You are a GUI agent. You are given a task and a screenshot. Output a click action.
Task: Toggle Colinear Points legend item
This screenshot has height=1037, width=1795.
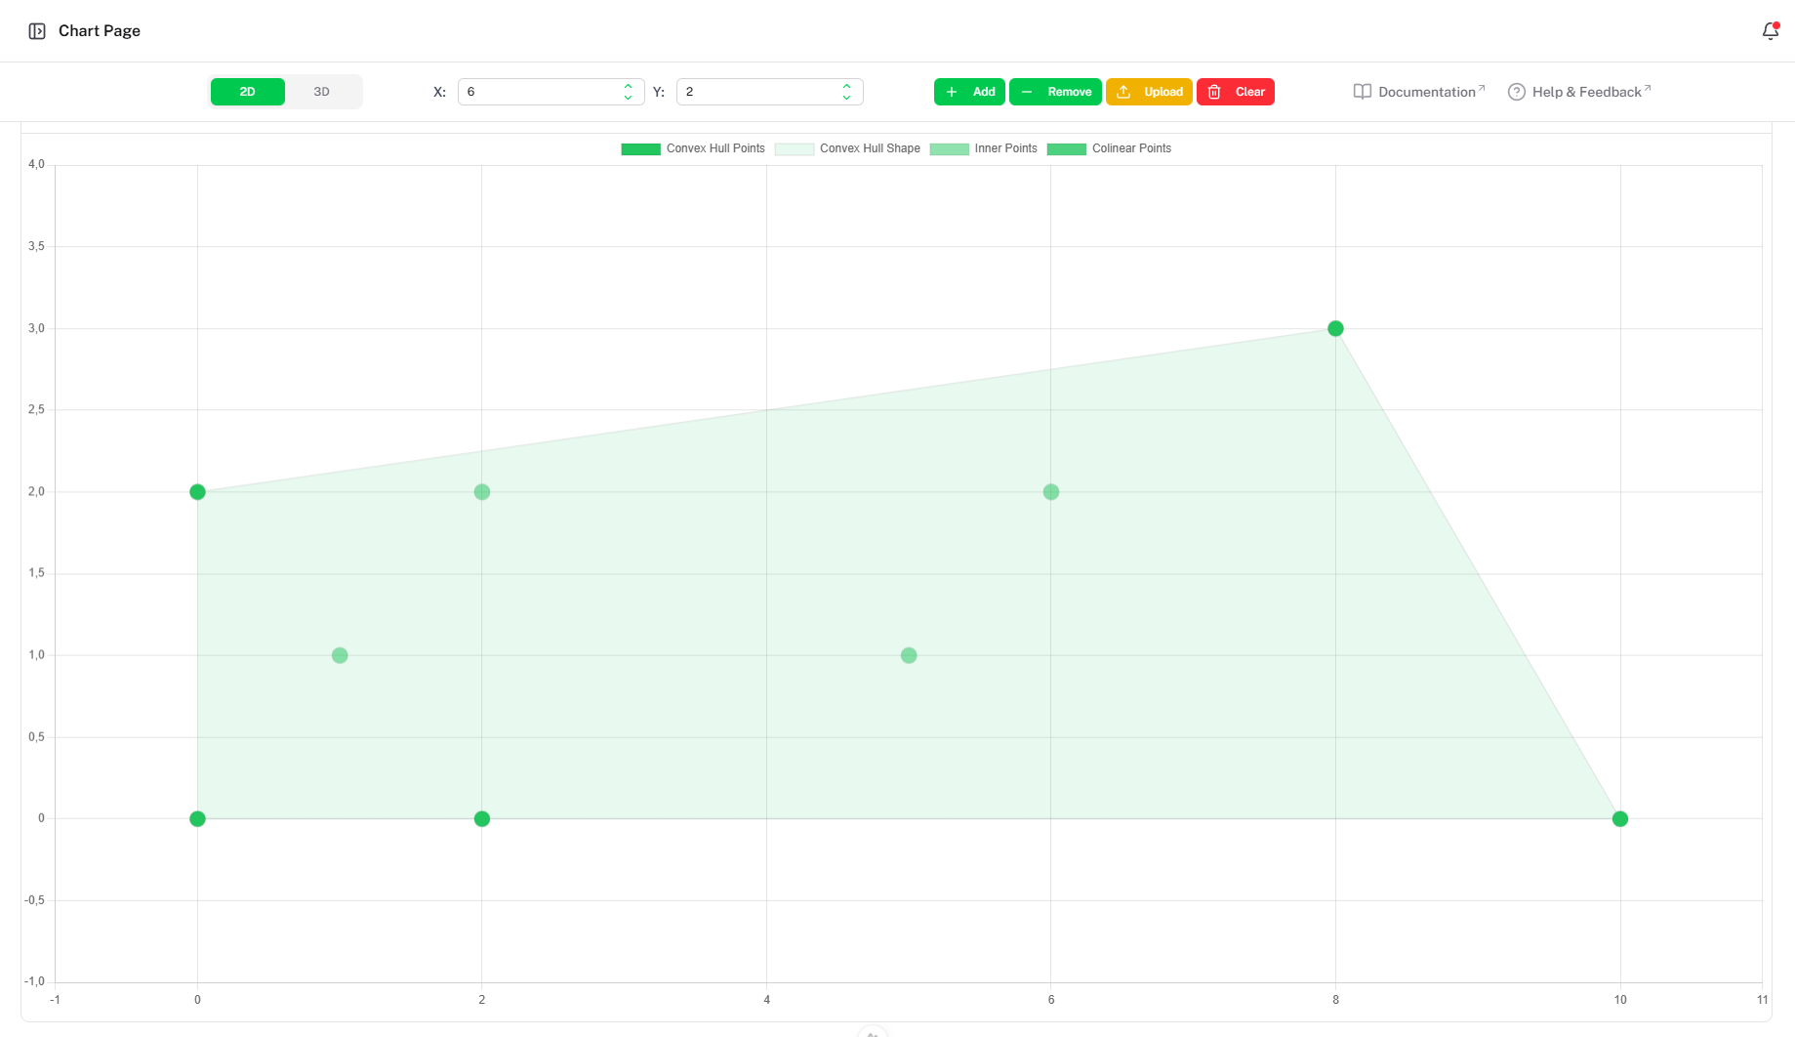tap(1109, 148)
